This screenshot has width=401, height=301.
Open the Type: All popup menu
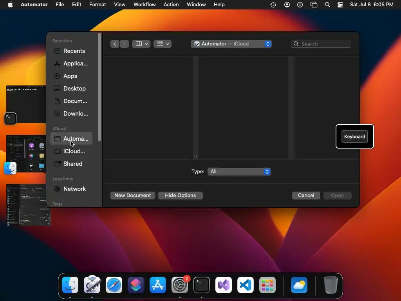(239, 172)
